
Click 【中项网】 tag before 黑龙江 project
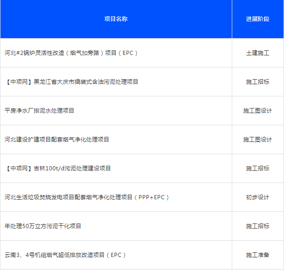tap(19, 82)
